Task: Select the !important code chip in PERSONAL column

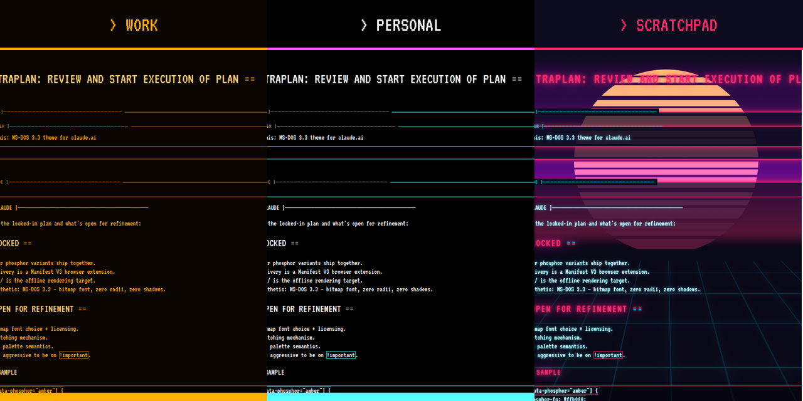Action: [x=341, y=355]
